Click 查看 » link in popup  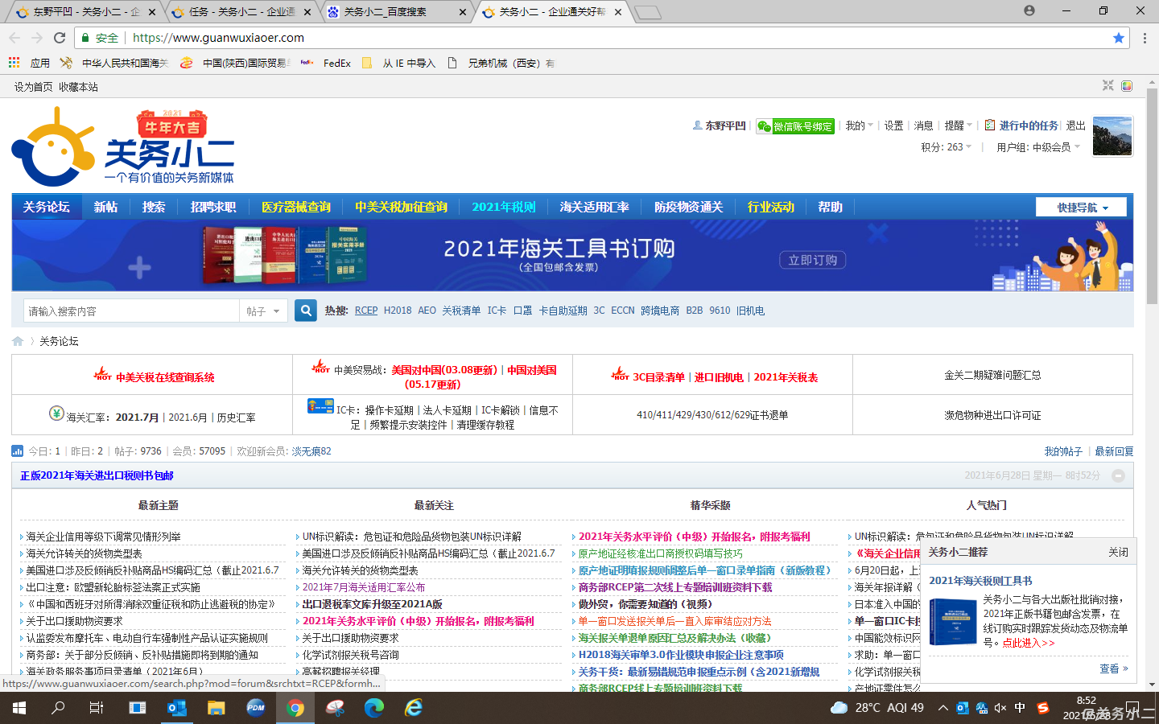coord(1114,668)
